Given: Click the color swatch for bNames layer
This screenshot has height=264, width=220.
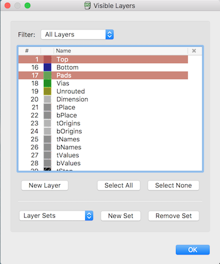Looking at the screenshot, I should click(x=47, y=147).
